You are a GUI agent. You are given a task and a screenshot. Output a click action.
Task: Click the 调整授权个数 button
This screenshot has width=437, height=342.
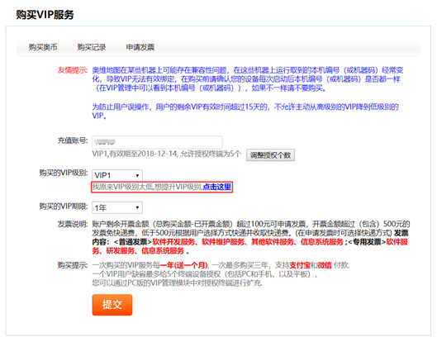pos(270,155)
